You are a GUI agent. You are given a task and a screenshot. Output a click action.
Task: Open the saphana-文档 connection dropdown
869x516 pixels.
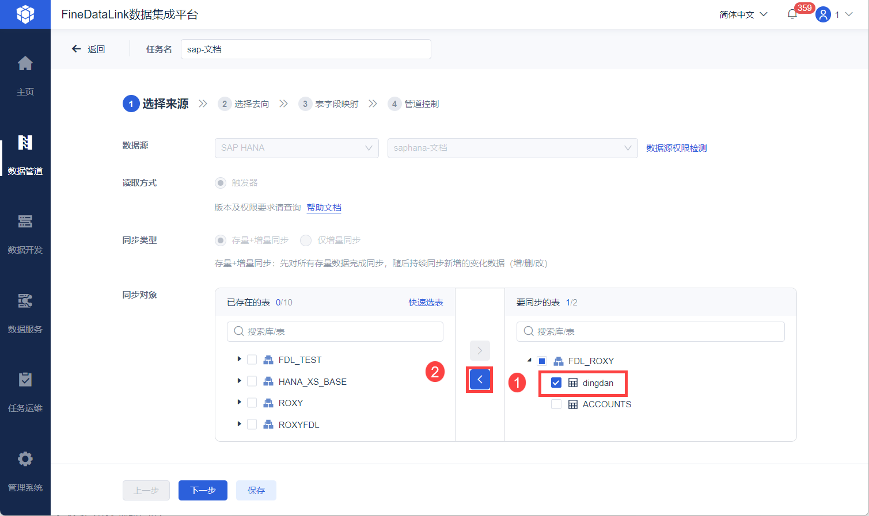[x=513, y=148]
